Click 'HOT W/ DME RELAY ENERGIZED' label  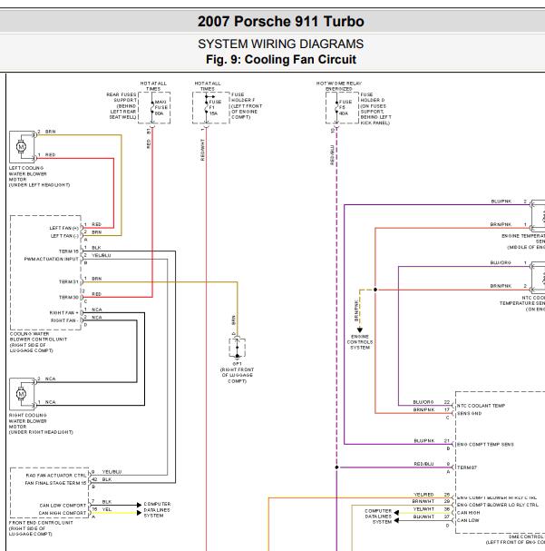(338, 86)
